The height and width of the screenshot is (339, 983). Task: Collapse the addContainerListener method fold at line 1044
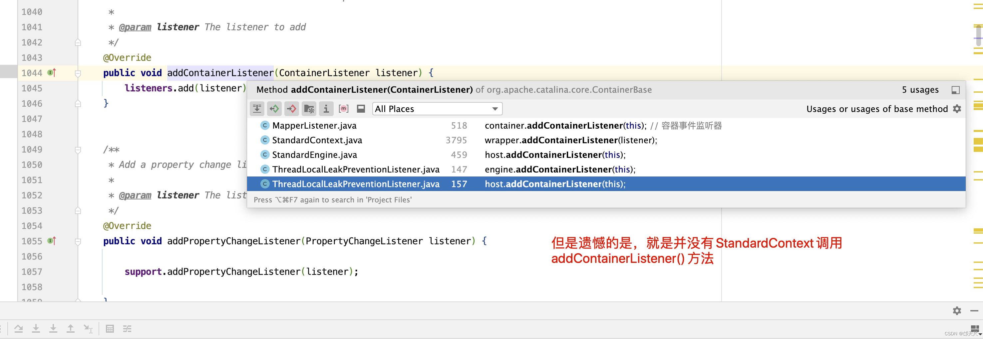(78, 73)
